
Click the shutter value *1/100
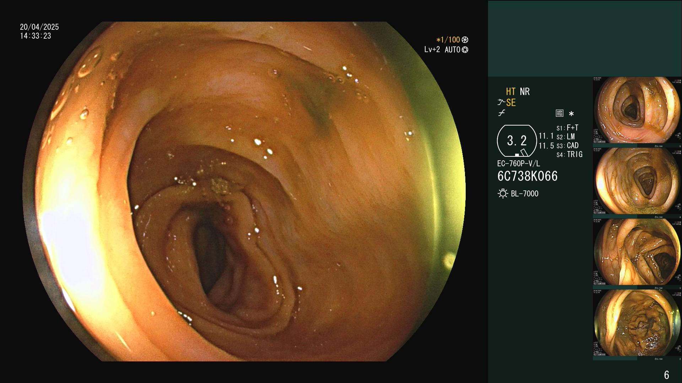pyautogui.click(x=448, y=40)
